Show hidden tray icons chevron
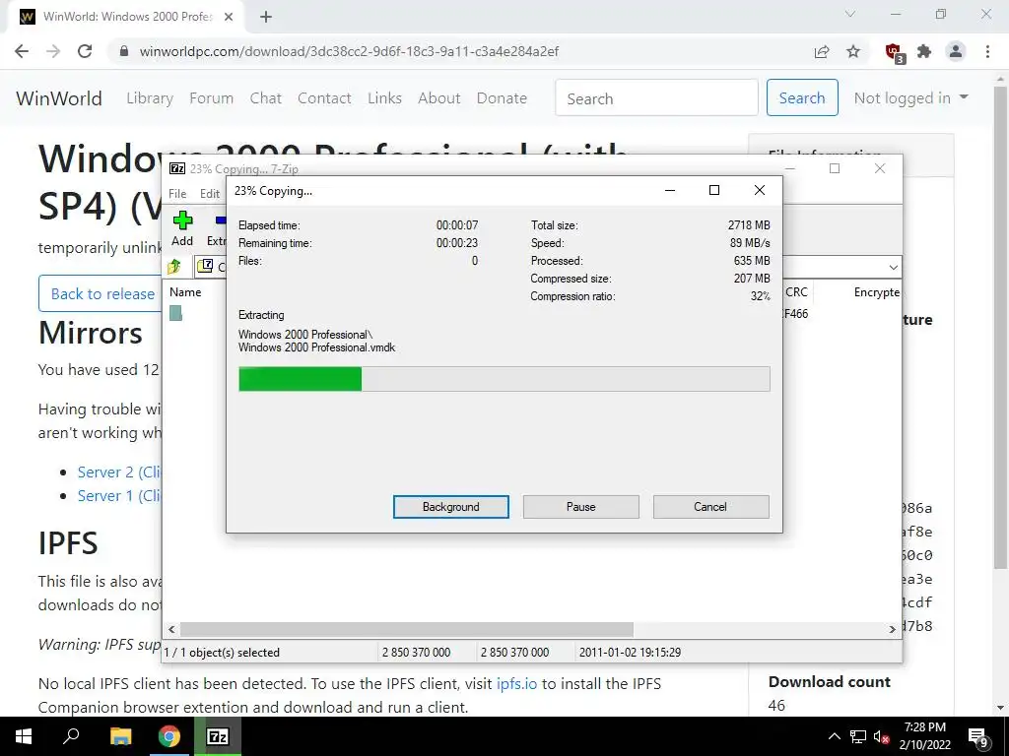 [x=834, y=736]
